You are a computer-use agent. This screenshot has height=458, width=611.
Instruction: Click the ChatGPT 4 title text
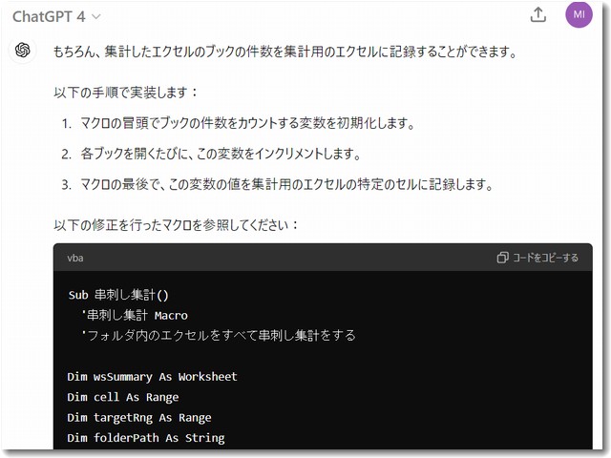click(49, 17)
